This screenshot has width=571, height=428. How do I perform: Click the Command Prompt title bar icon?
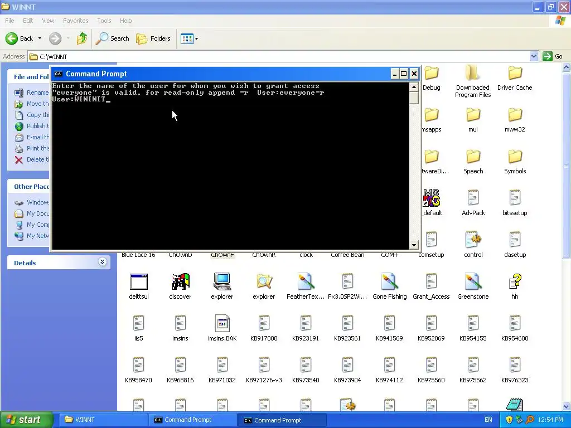pyautogui.click(x=58, y=74)
